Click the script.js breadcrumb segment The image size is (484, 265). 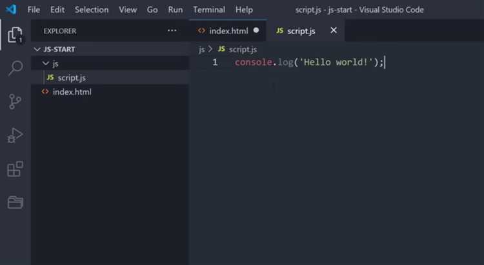pos(243,50)
